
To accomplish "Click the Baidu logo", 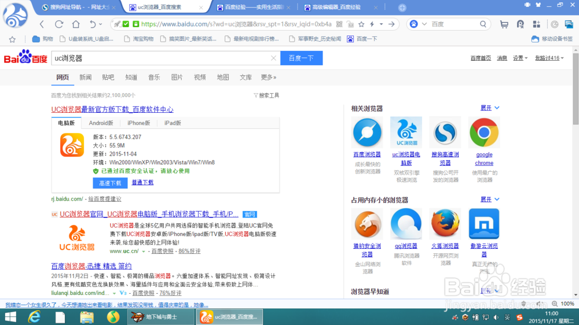I will coord(25,57).
